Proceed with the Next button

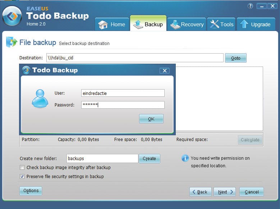click(x=225, y=192)
